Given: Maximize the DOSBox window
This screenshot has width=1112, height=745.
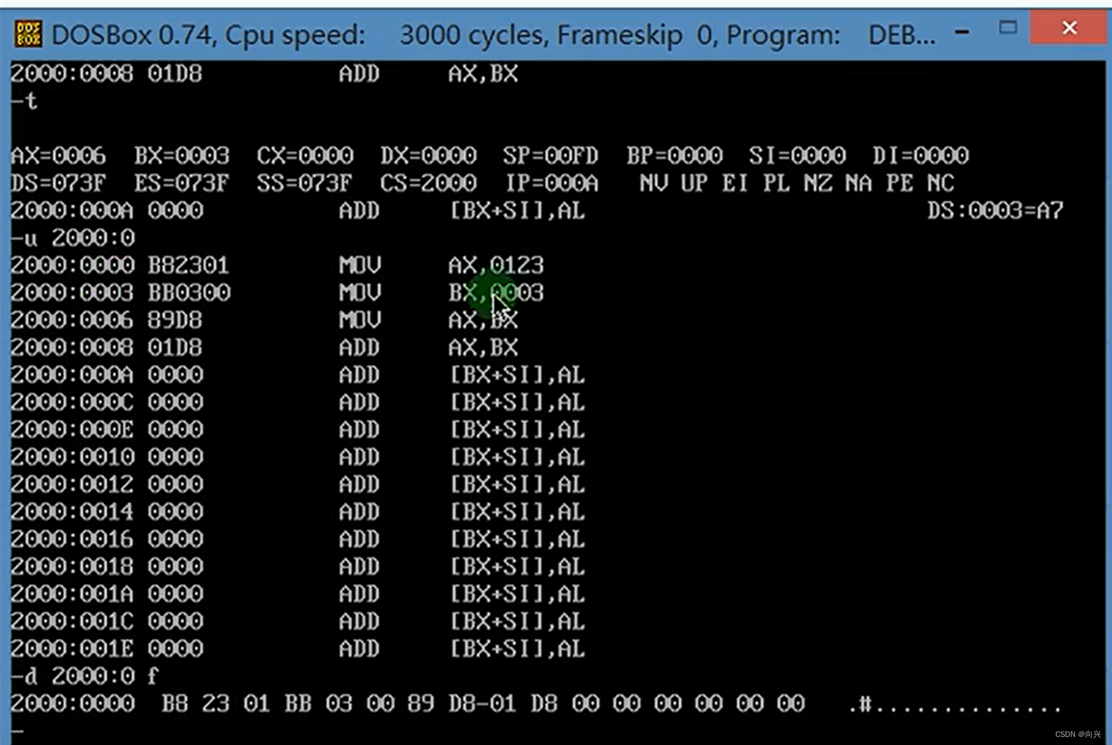Looking at the screenshot, I should tap(1008, 28).
